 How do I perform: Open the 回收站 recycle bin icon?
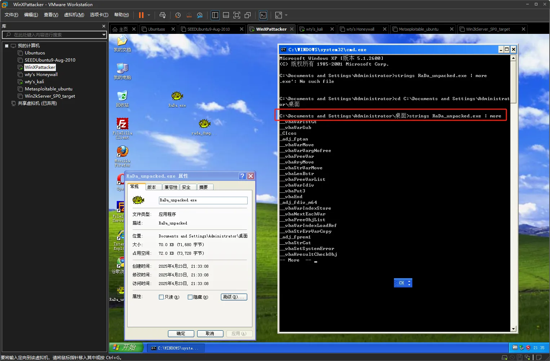[122, 99]
